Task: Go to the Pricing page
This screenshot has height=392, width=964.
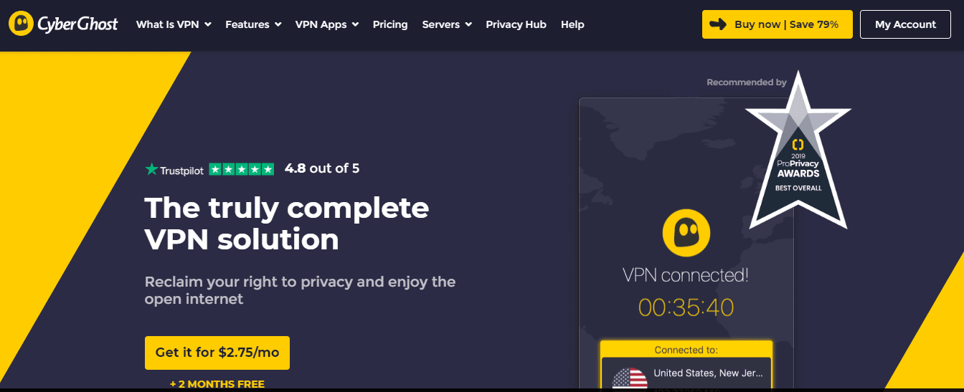Action: click(390, 24)
